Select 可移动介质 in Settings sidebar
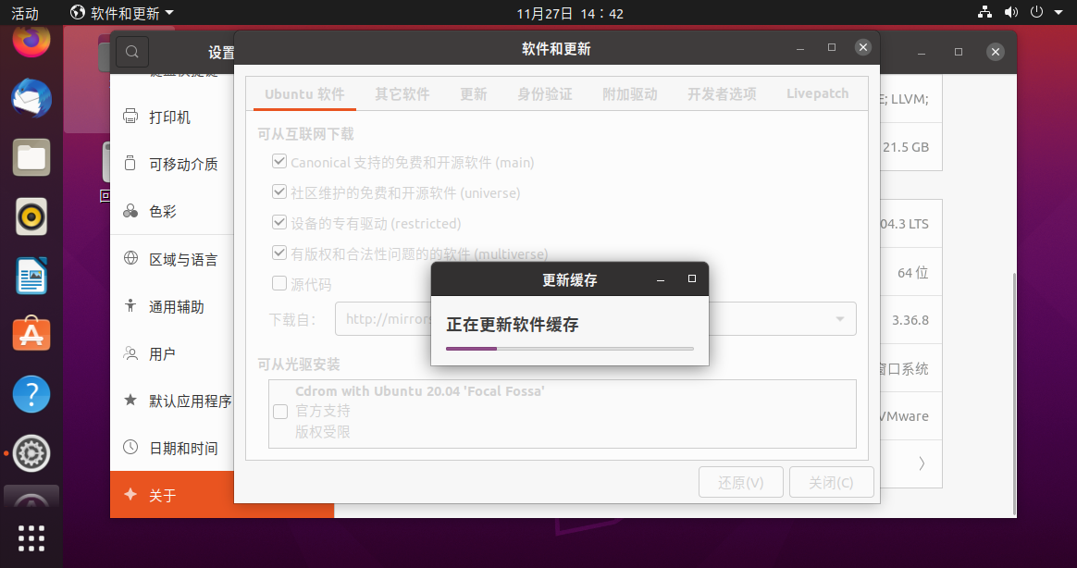The height and width of the screenshot is (568, 1077). click(x=183, y=164)
